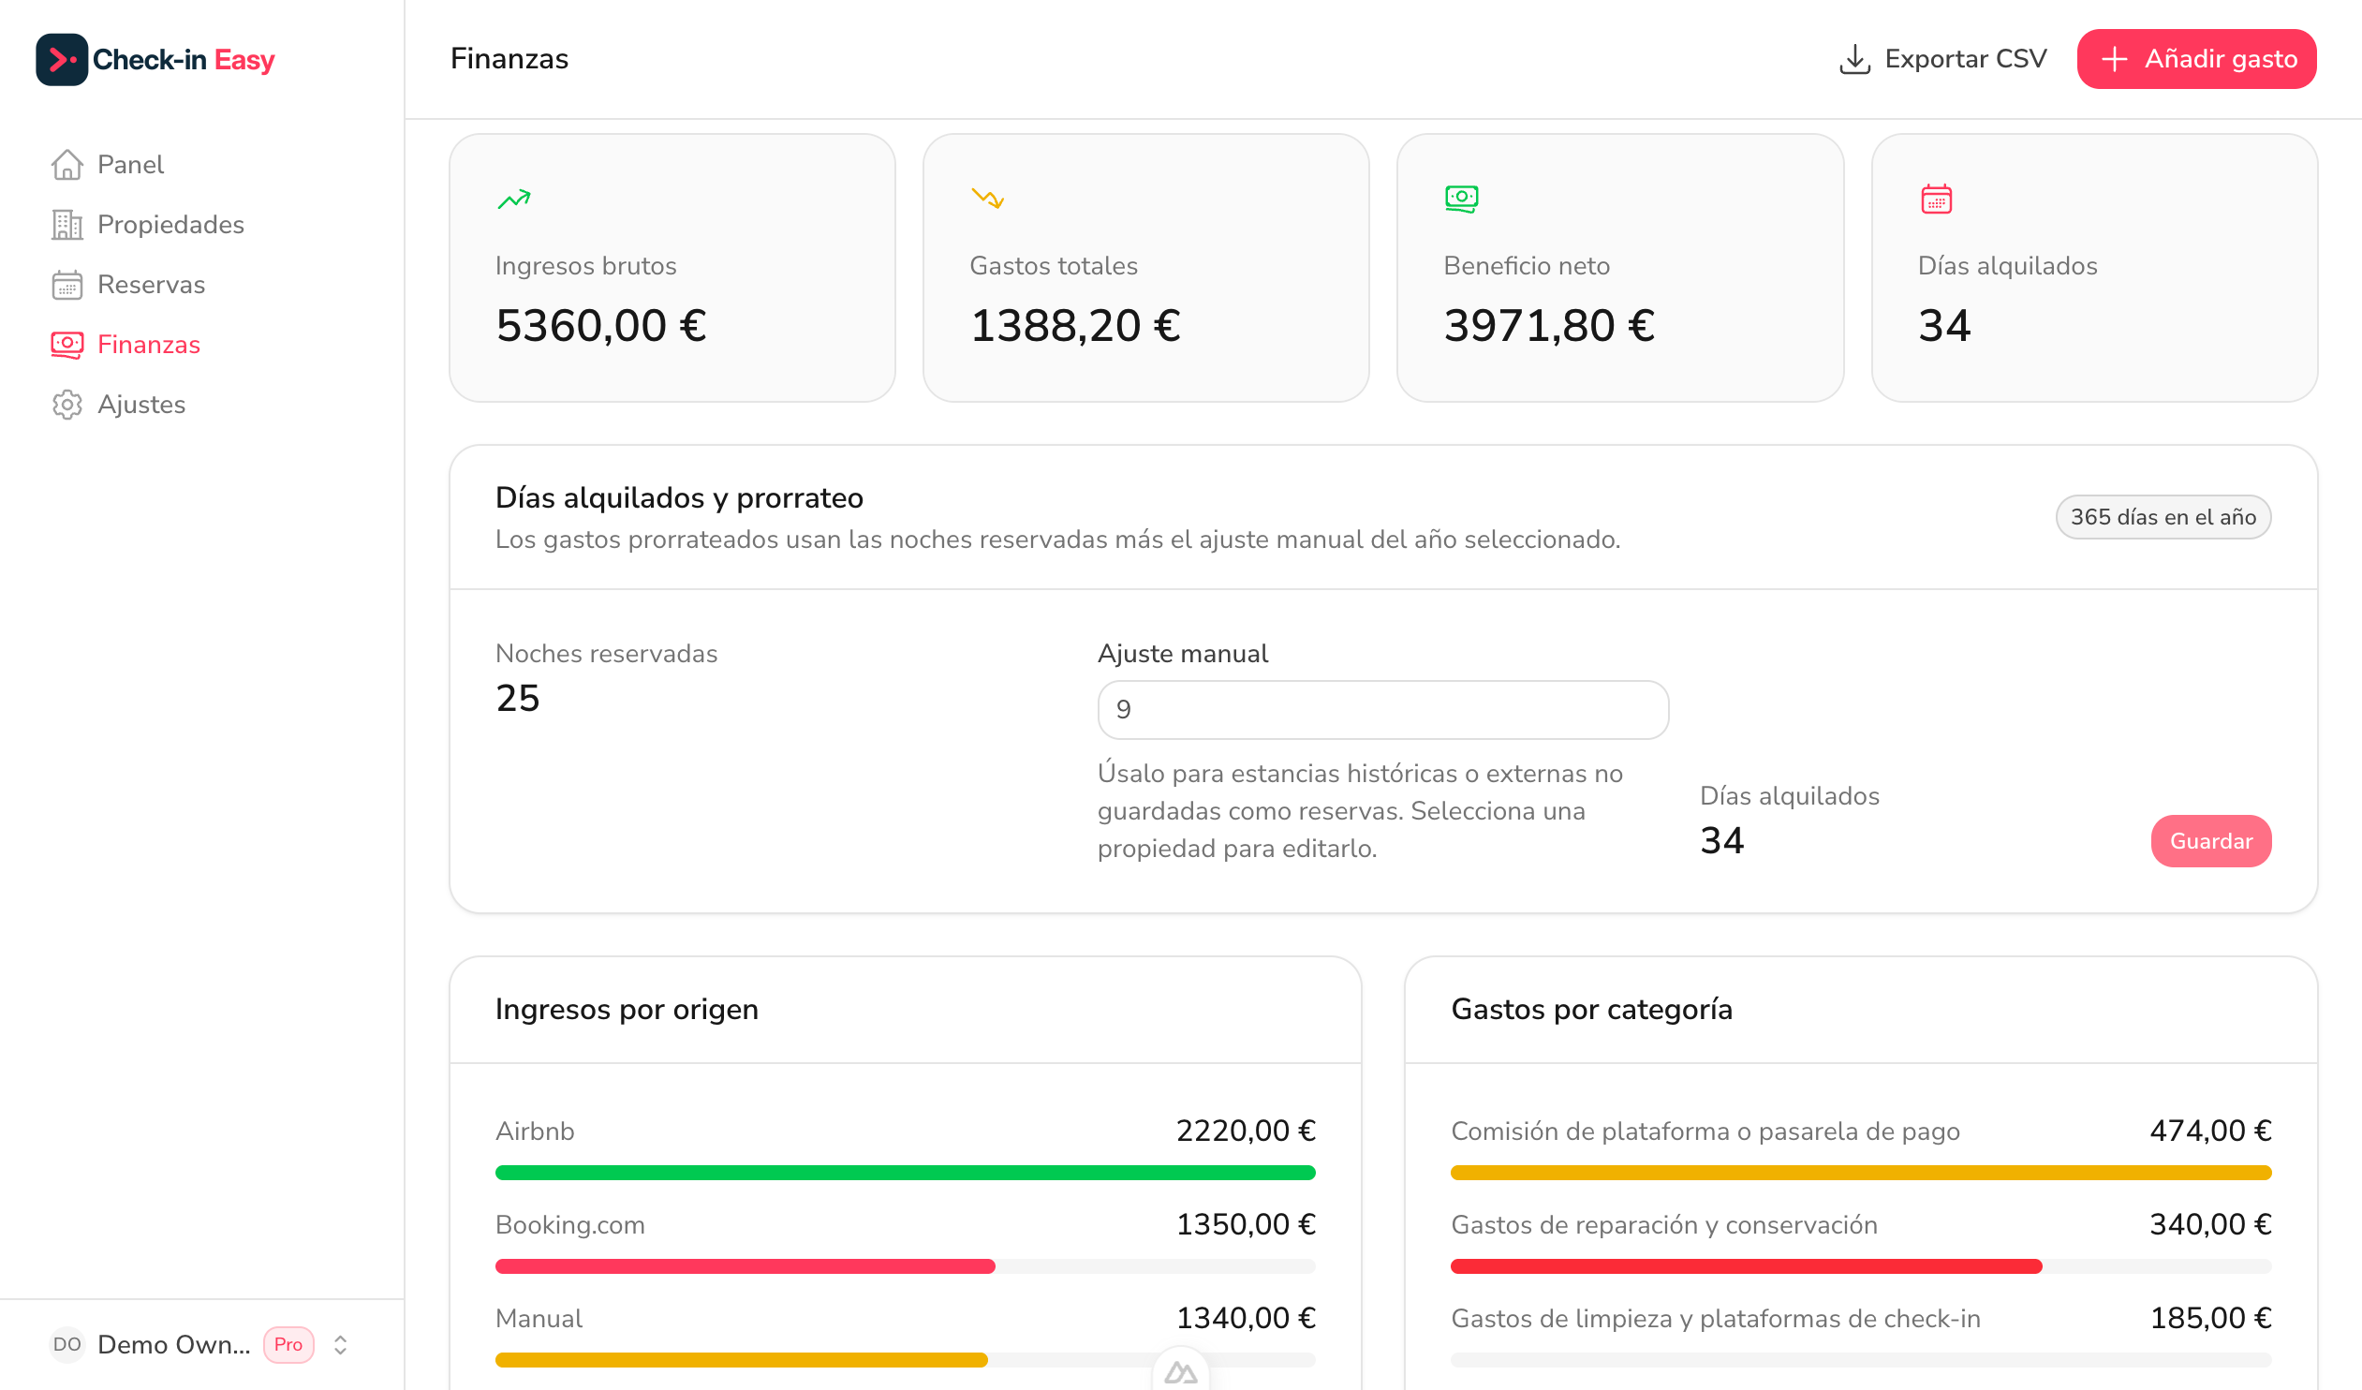Click the Finanzas page title
Screen dimensions: 2362x1390
pos(509,58)
